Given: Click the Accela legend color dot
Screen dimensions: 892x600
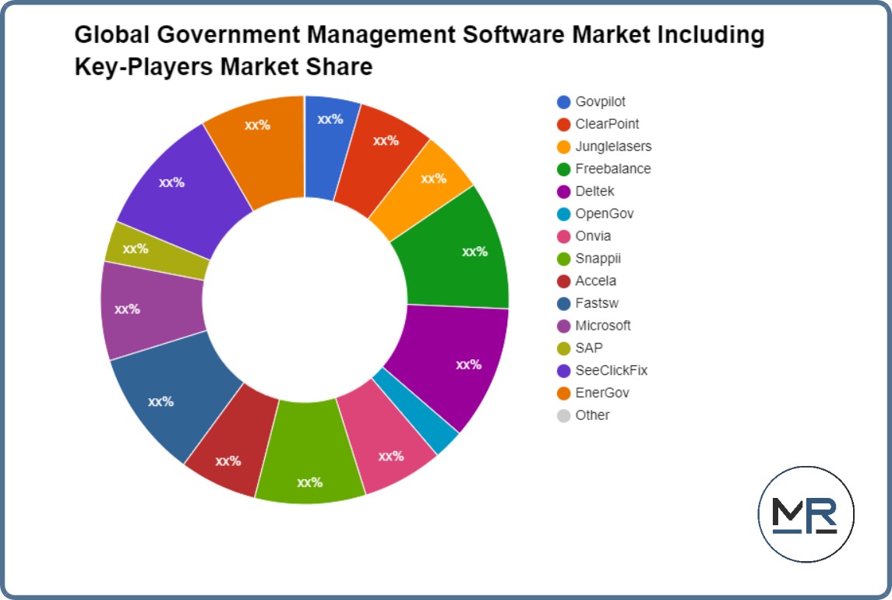Looking at the screenshot, I should click(x=564, y=281).
